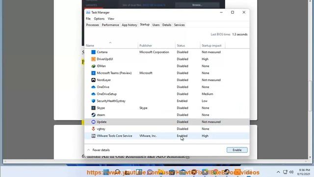
Task: Click "Disabled" status of Update row
Action: pos(183,122)
